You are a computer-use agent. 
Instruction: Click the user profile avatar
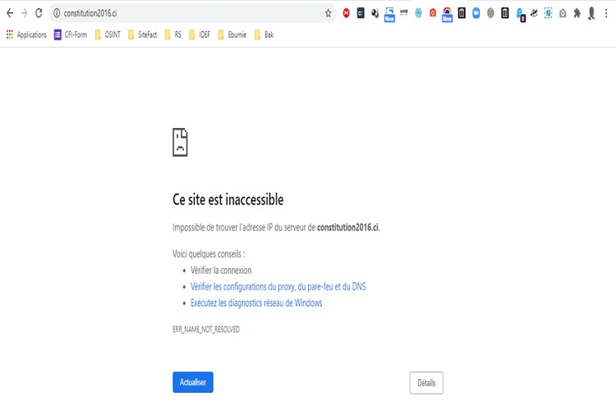pos(591,13)
